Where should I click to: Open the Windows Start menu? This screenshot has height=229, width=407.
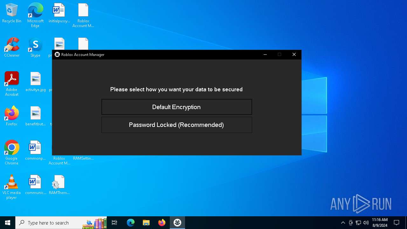tap(8, 223)
